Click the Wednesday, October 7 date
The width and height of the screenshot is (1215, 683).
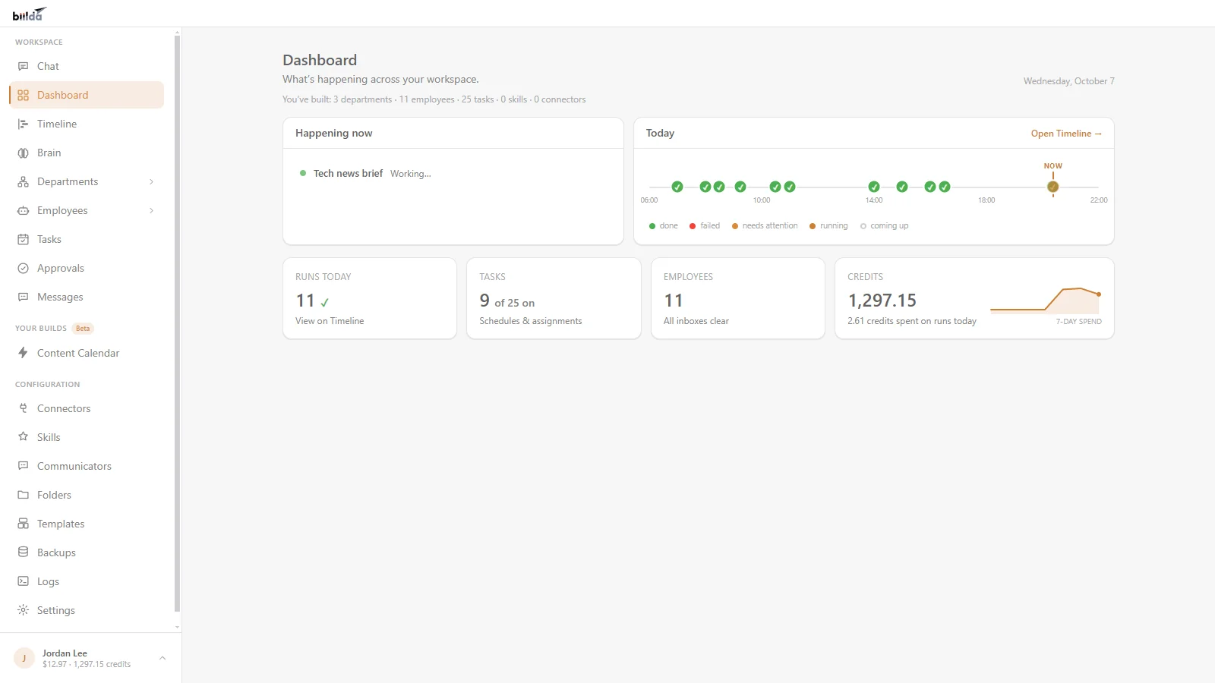[1068, 81]
